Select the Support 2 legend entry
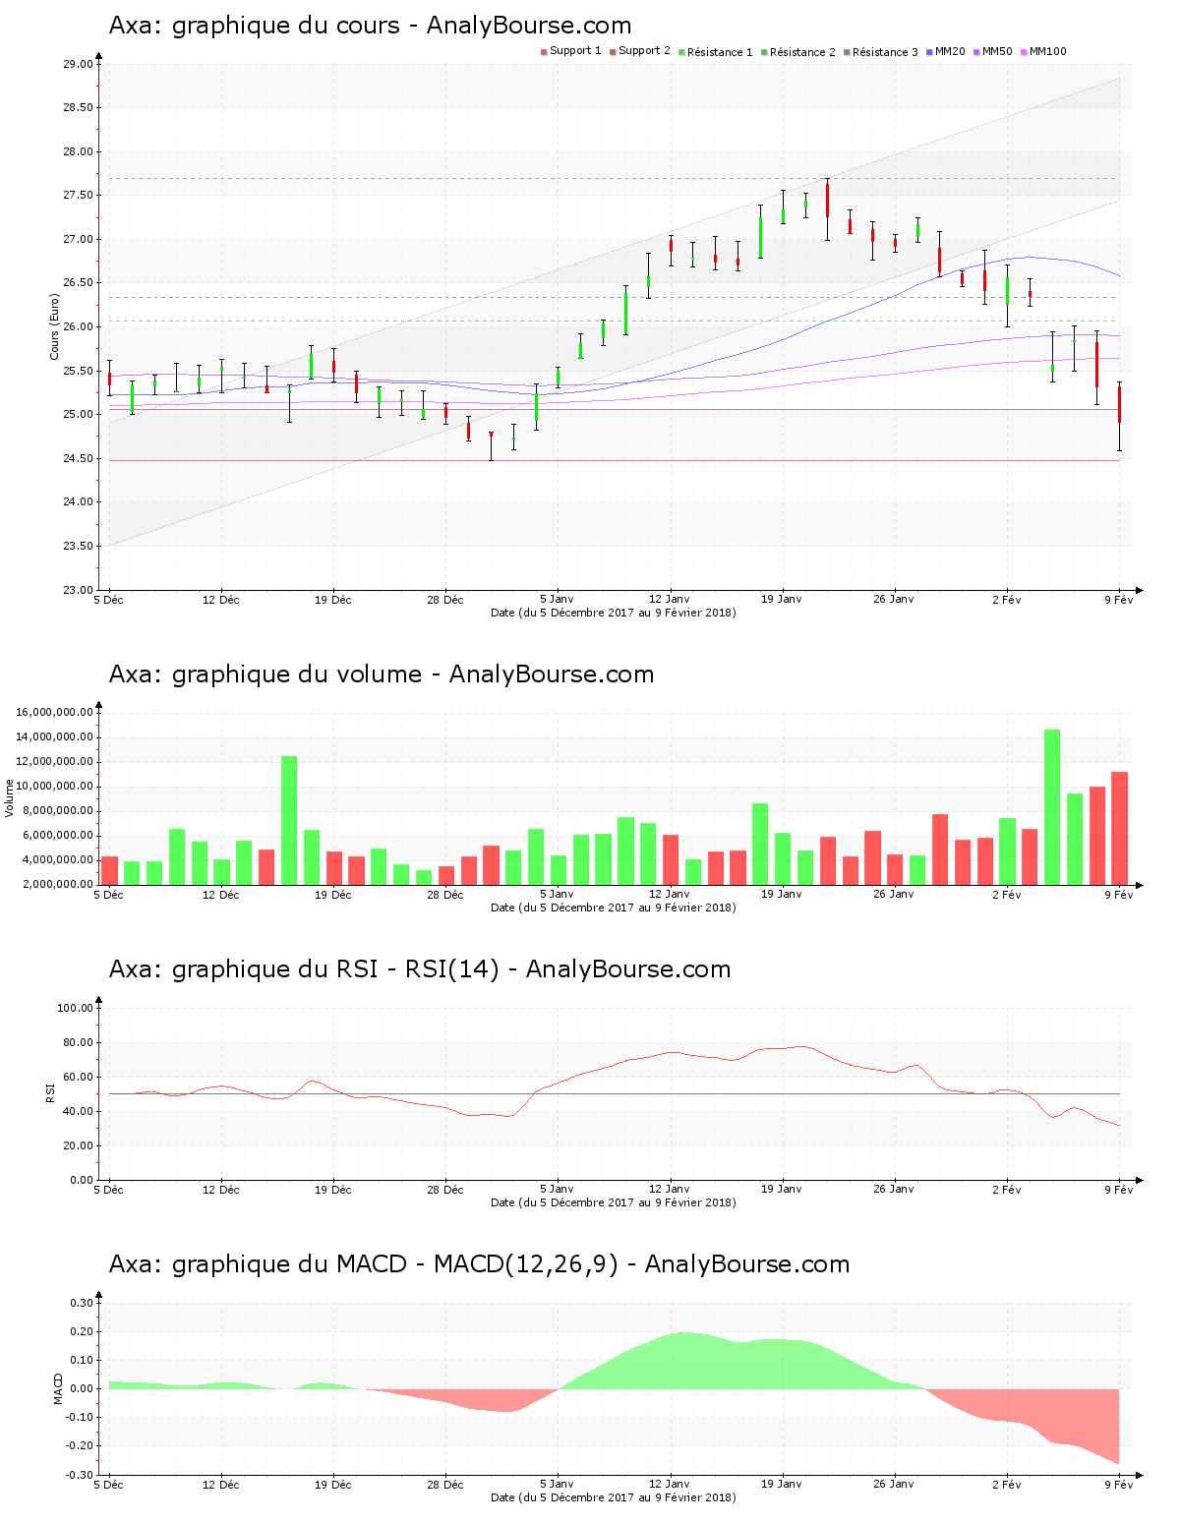1180x1524 pixels. click(643, 51)
